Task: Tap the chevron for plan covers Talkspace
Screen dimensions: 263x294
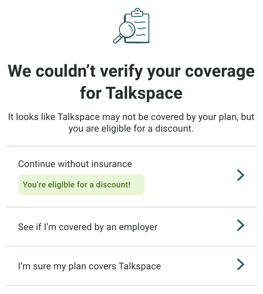Action: pyautogui.click(x=241, y=265)
